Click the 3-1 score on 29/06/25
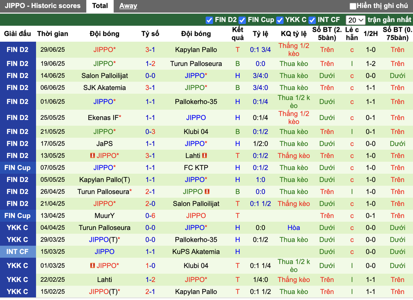The height and width of the screenshot is (300, 413). (150, 49)
